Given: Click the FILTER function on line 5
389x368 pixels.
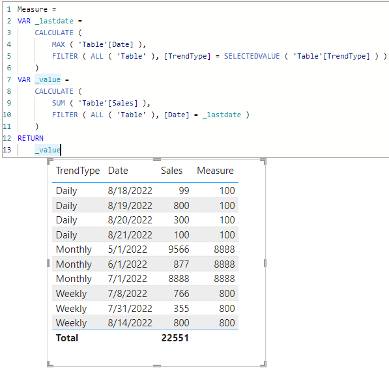Looking at the screenshot, I should [65, 56].
